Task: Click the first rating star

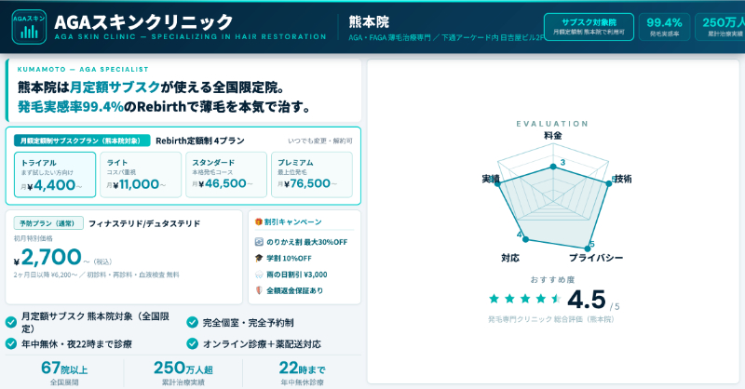Action: (x=494, y=299)
